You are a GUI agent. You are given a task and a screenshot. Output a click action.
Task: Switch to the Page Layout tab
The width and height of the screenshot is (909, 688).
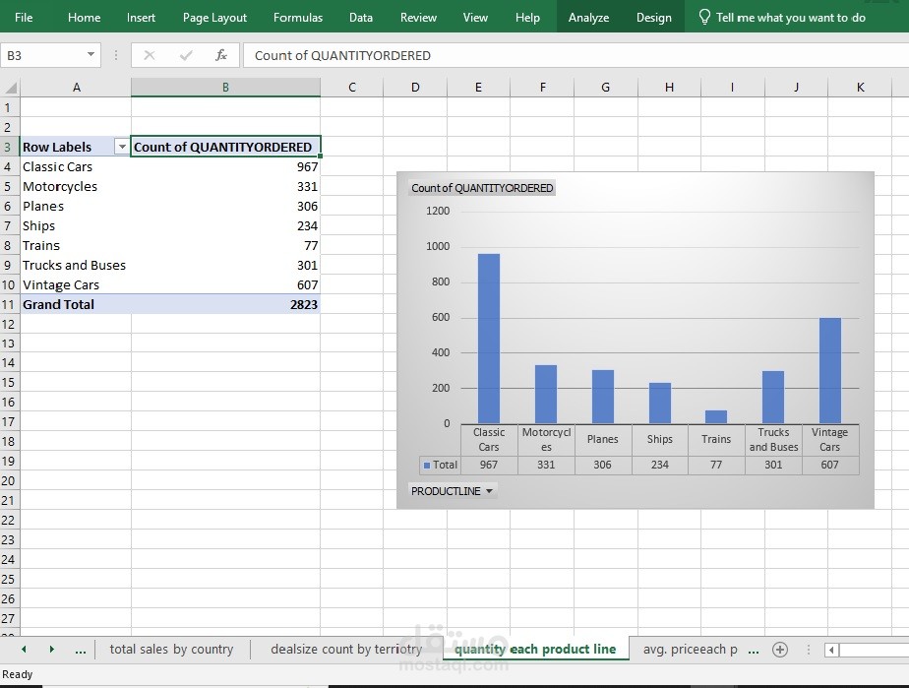(214, 18)
